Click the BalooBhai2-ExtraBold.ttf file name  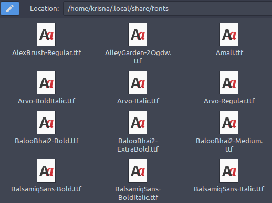(138, 145)
